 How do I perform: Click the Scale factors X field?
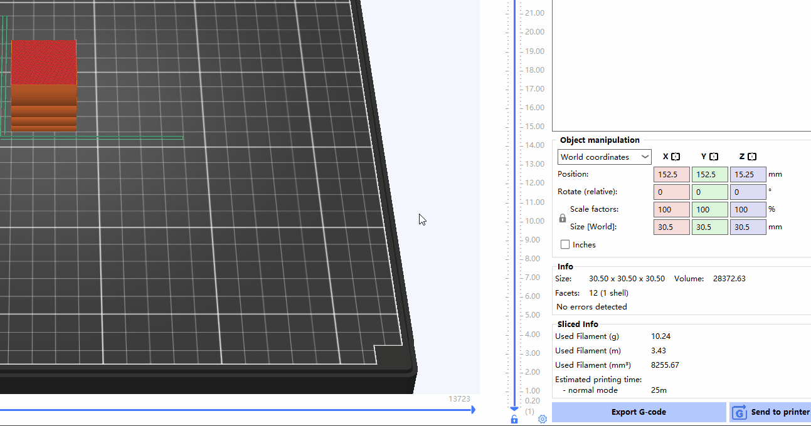point(671,210)
